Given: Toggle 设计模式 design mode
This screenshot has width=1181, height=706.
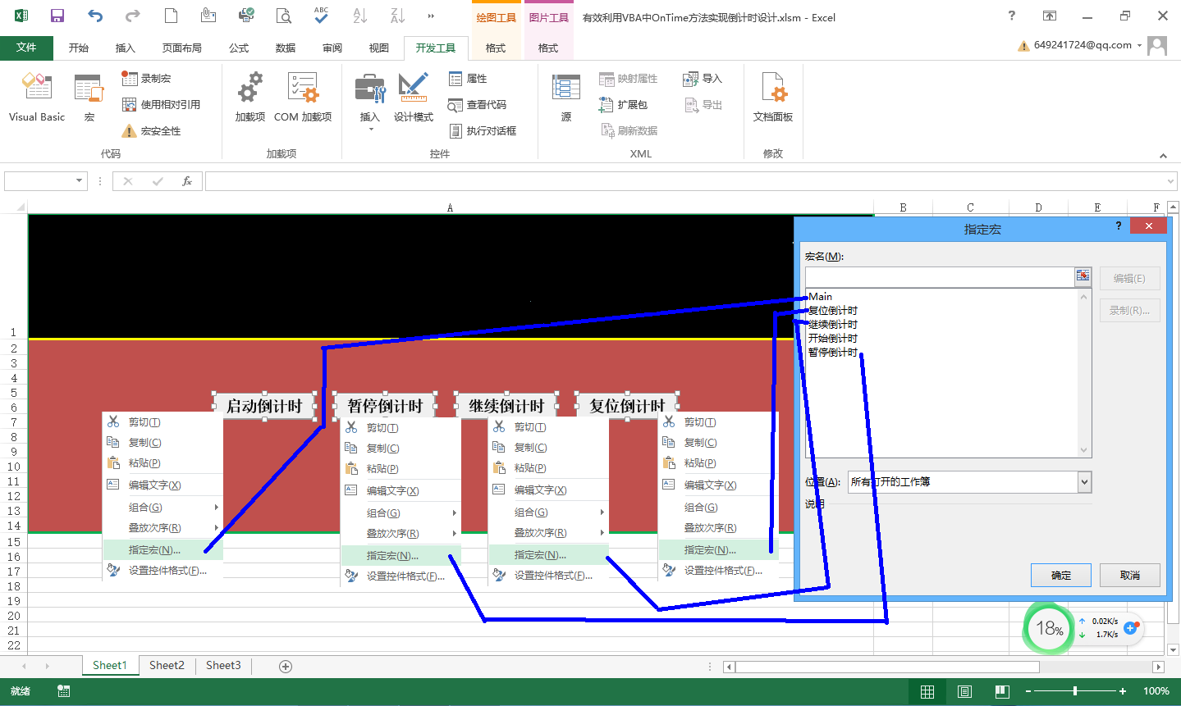Looking at the screenshot, I should 414,97.
